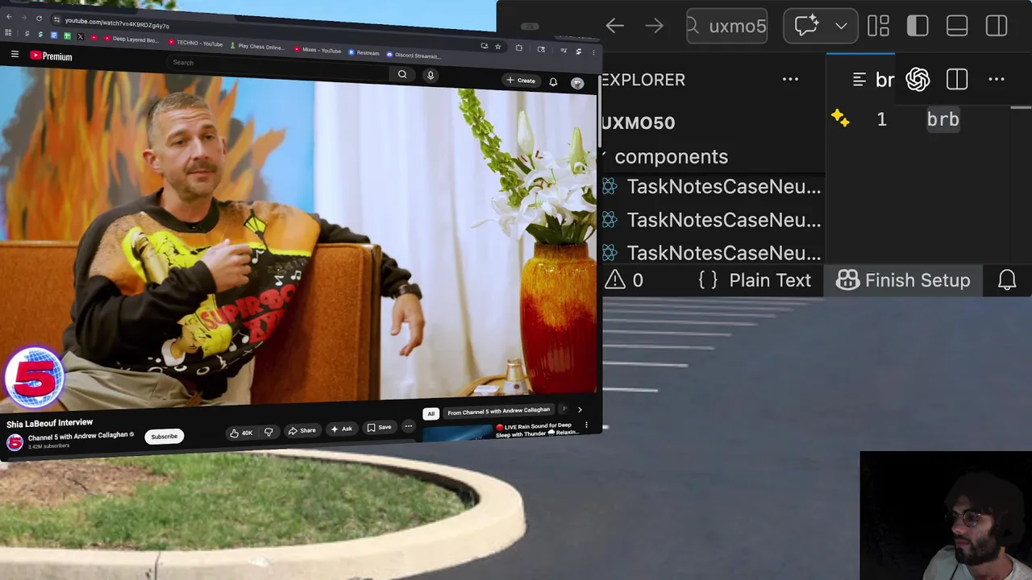This screenshot has width=1032, height=580.
Task: Click the UXMO50 workspace header
Action: click(638, 122)
